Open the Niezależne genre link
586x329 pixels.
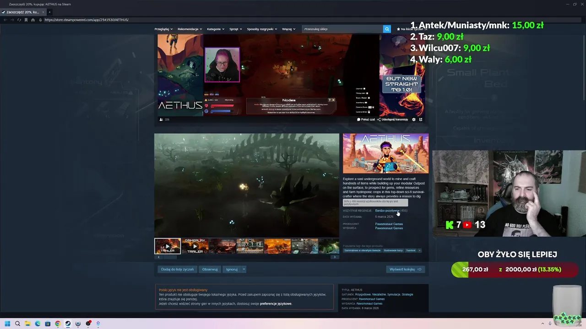point(379,294)
